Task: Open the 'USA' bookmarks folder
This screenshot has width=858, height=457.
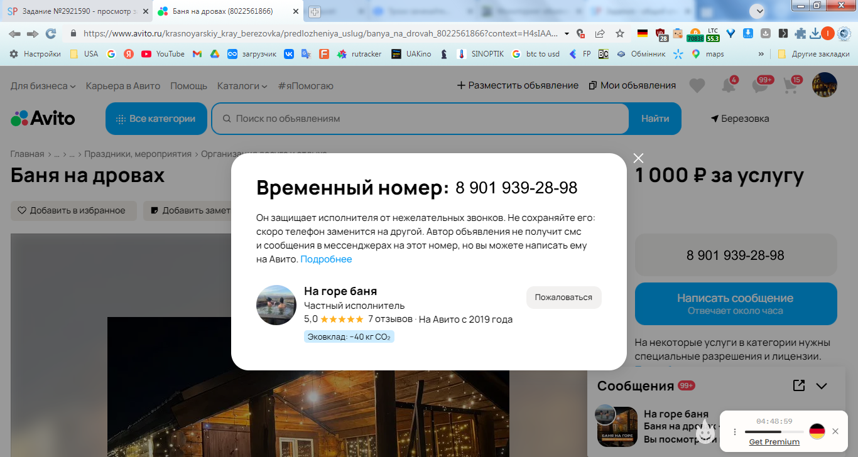Action: pos(84,54)
